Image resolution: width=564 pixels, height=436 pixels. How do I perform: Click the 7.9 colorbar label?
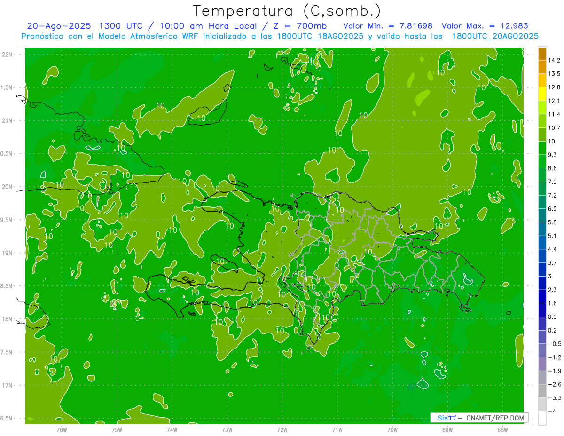pyautogui.click(x=553, y=182)
